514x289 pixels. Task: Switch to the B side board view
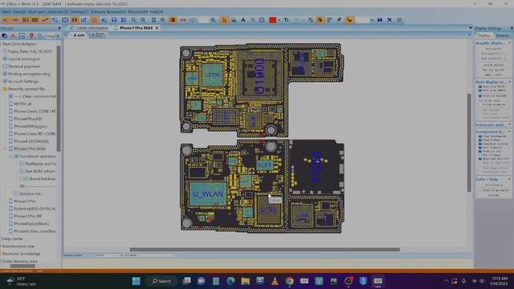click(97, 35)
